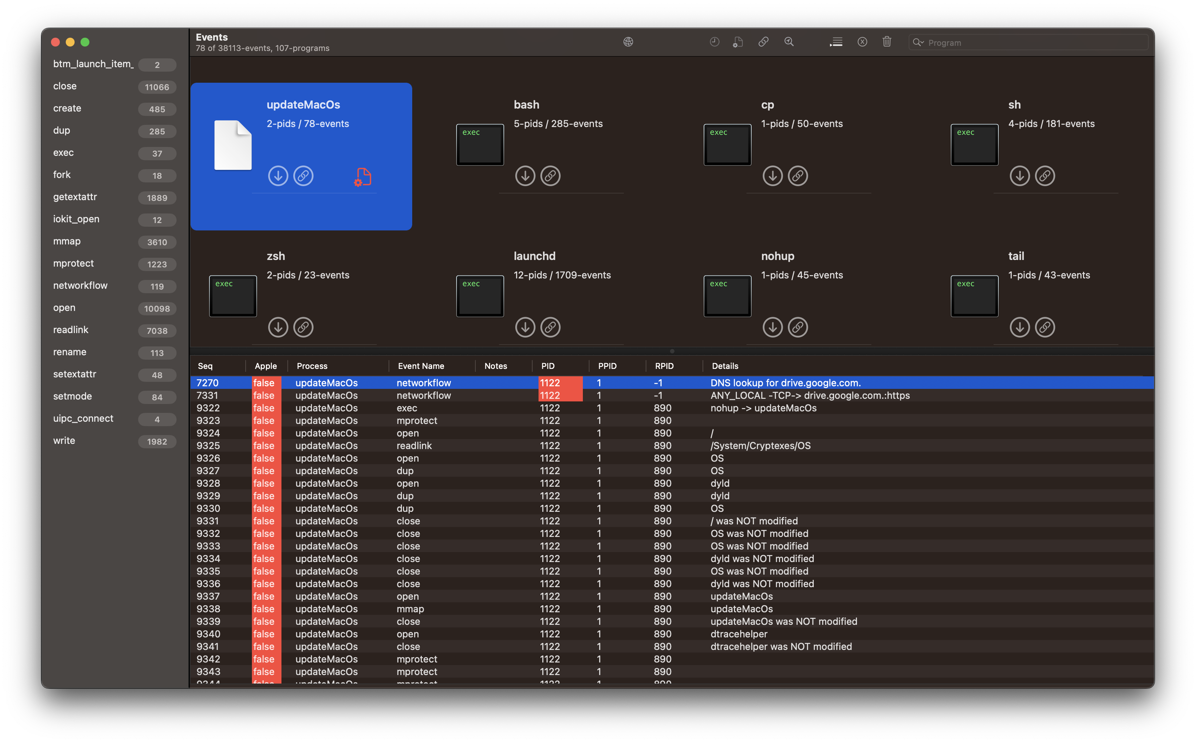1196x743 pixels.
Task: Click download arrow icon on zsh card
Action: tap(278, 327)
